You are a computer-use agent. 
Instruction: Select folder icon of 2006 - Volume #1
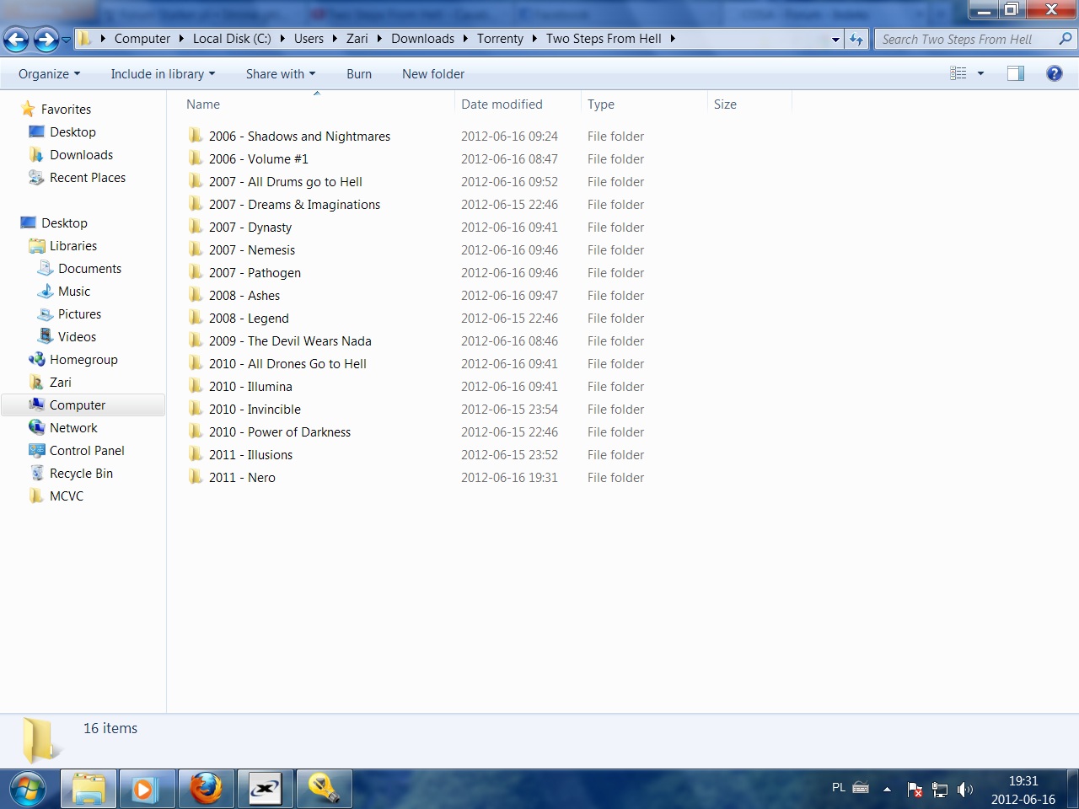(x=196, y=158)
